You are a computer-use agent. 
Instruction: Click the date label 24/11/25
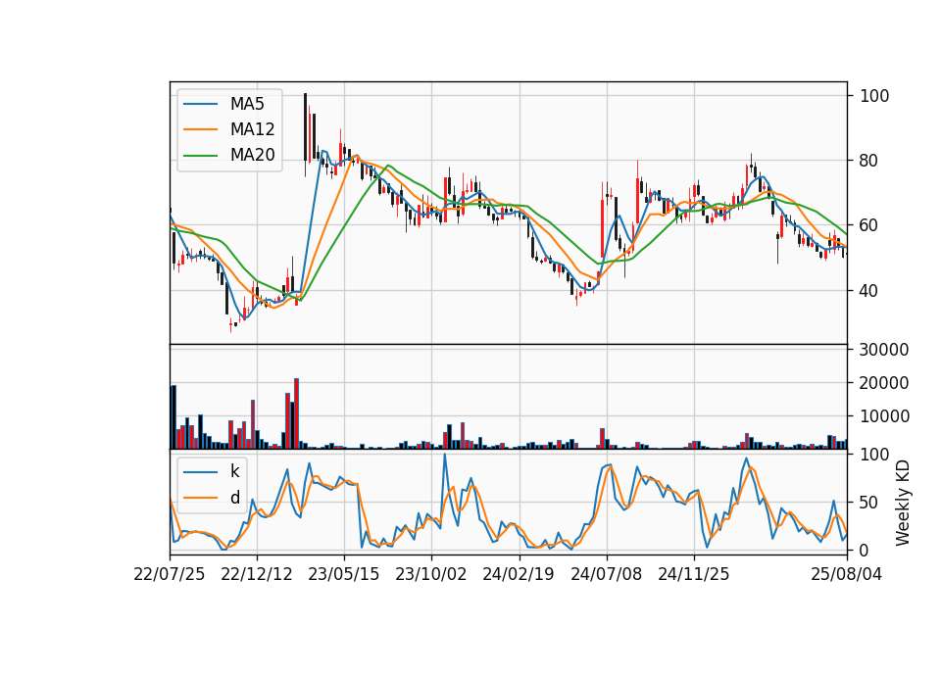pos(694,574)
